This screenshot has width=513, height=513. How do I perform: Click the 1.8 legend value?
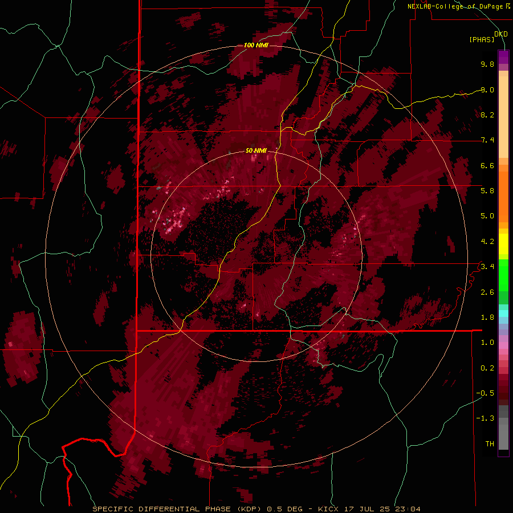(487, 317)
